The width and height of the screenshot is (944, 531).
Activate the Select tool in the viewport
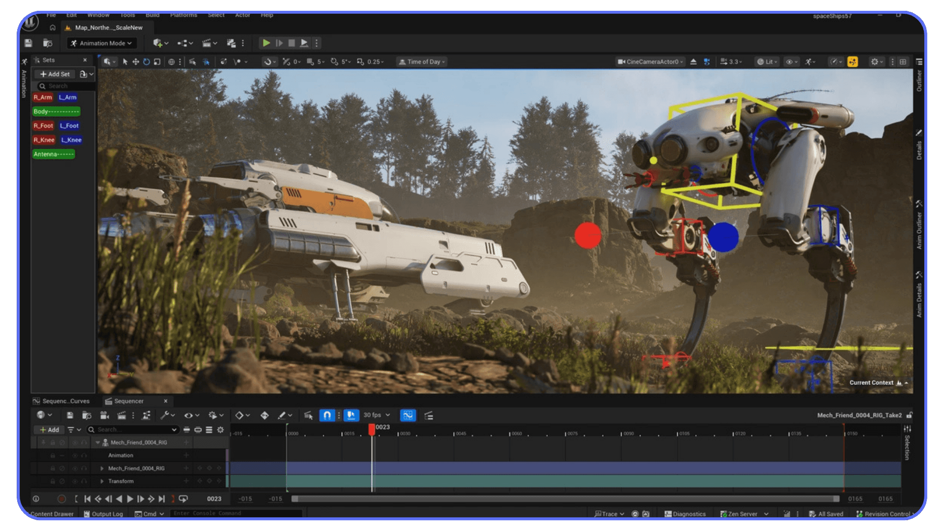[125, 61]
